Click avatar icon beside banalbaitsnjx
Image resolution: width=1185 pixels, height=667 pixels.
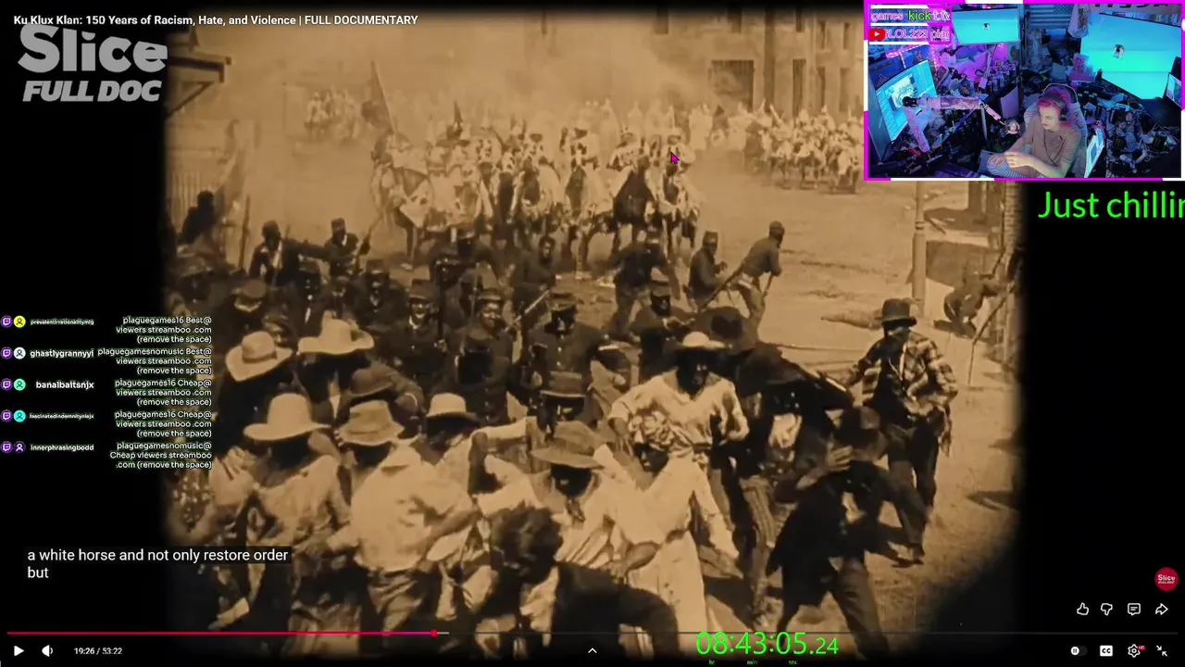[19, 384]
